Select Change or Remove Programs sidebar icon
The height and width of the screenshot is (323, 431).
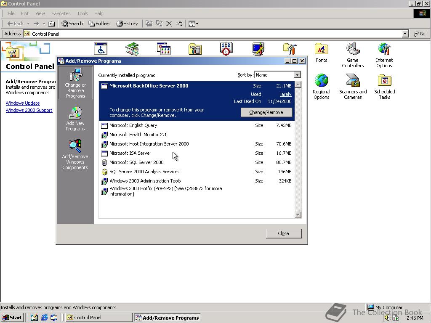(x=76, y=83)
